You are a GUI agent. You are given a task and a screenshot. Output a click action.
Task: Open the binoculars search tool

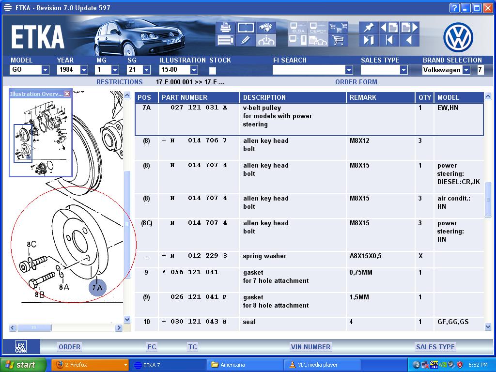266,28
